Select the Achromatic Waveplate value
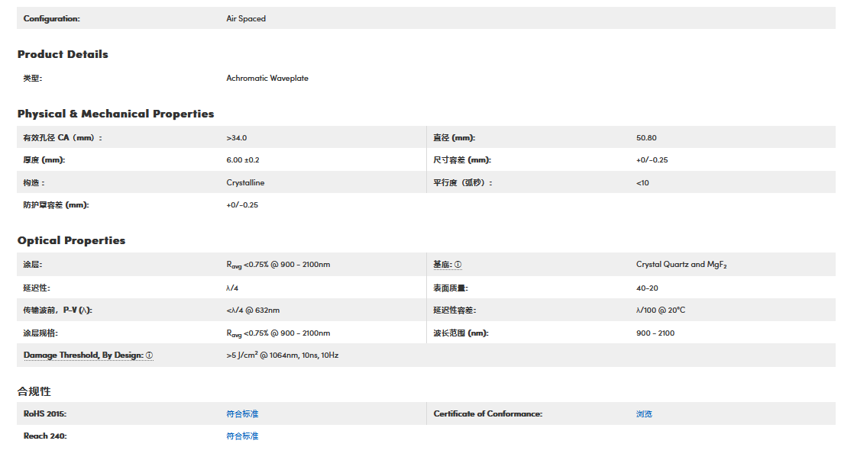Viewport: 841px width, 460px height. tap(267, 78)
